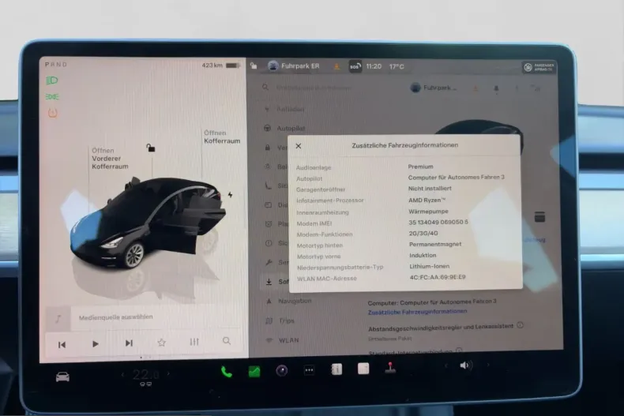Tap the 22.0 temperature display
This screenshot has width=624, height=416.
coord(145,374)
